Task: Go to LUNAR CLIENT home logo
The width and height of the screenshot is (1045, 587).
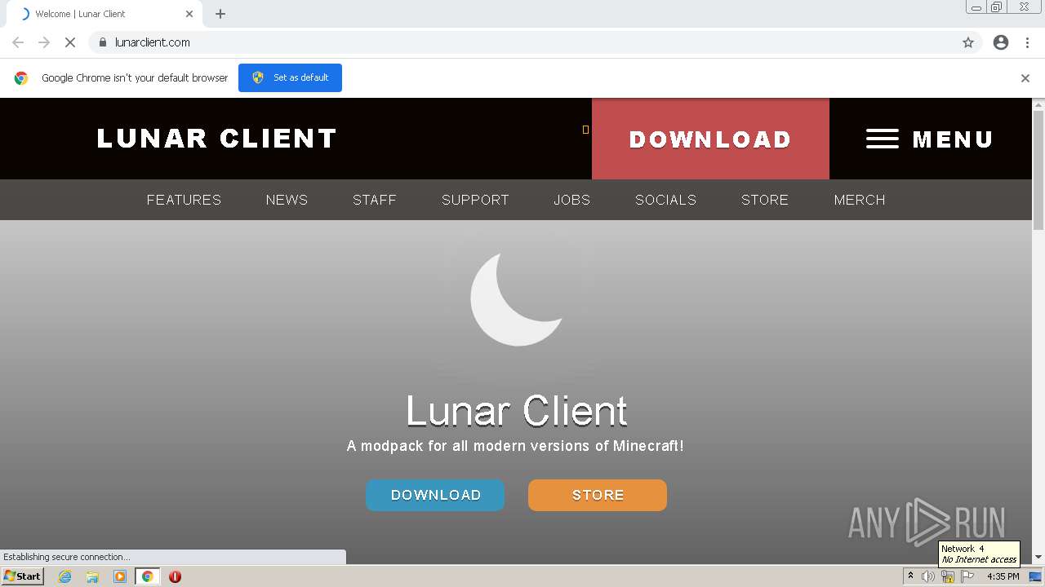Action: (x=216, y=139)
